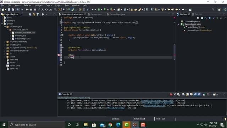Open Microsoft Edge from the taskbar
Image resolution: width=227 pixels, height=128 pixels.
coord(118,125)
